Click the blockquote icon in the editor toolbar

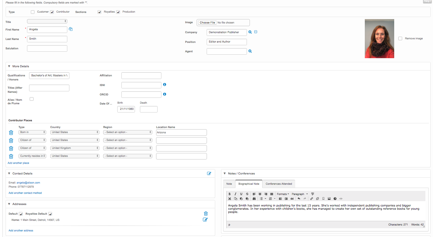coord(292,199)
